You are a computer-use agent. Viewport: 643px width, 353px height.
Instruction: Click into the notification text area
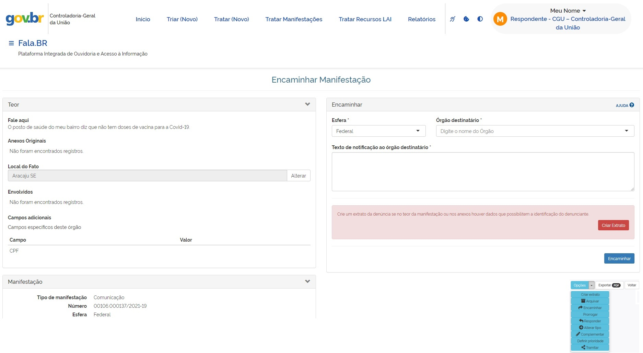point(482,172)
